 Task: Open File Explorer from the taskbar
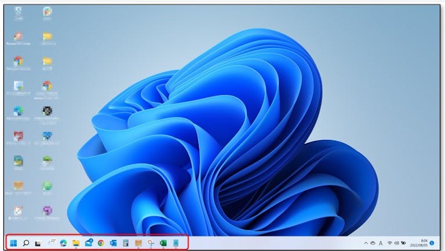[76, 243]
